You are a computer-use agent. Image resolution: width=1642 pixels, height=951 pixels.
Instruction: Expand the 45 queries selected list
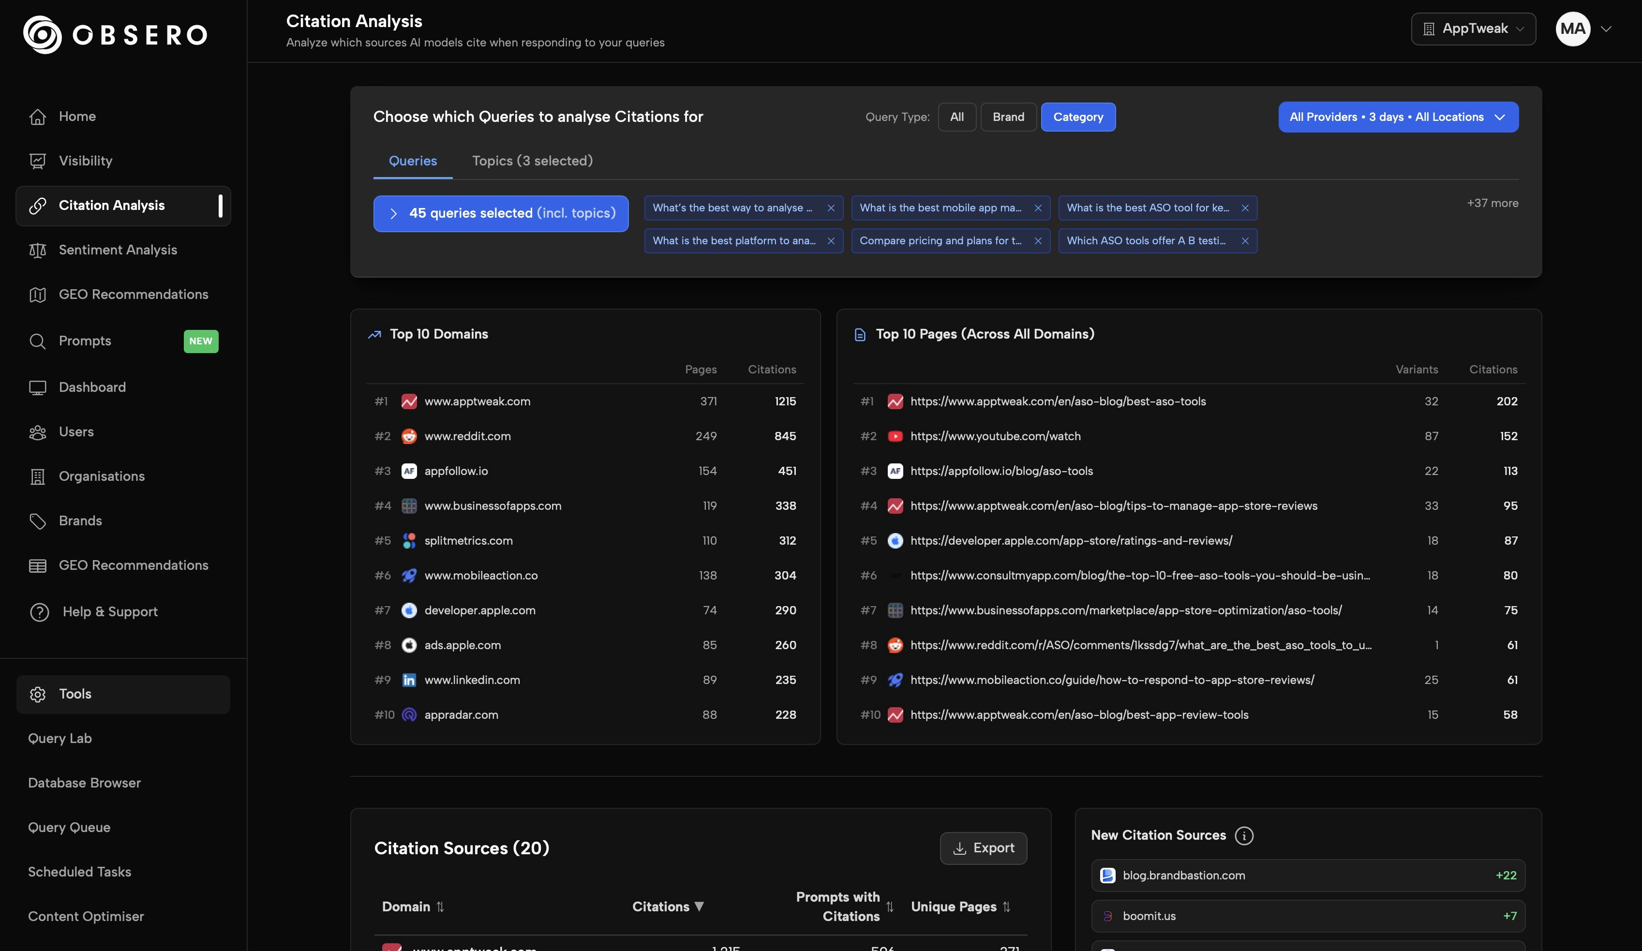500,214
